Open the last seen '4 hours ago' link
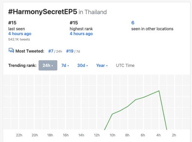 pyautogui.click(x=20, y=34)
